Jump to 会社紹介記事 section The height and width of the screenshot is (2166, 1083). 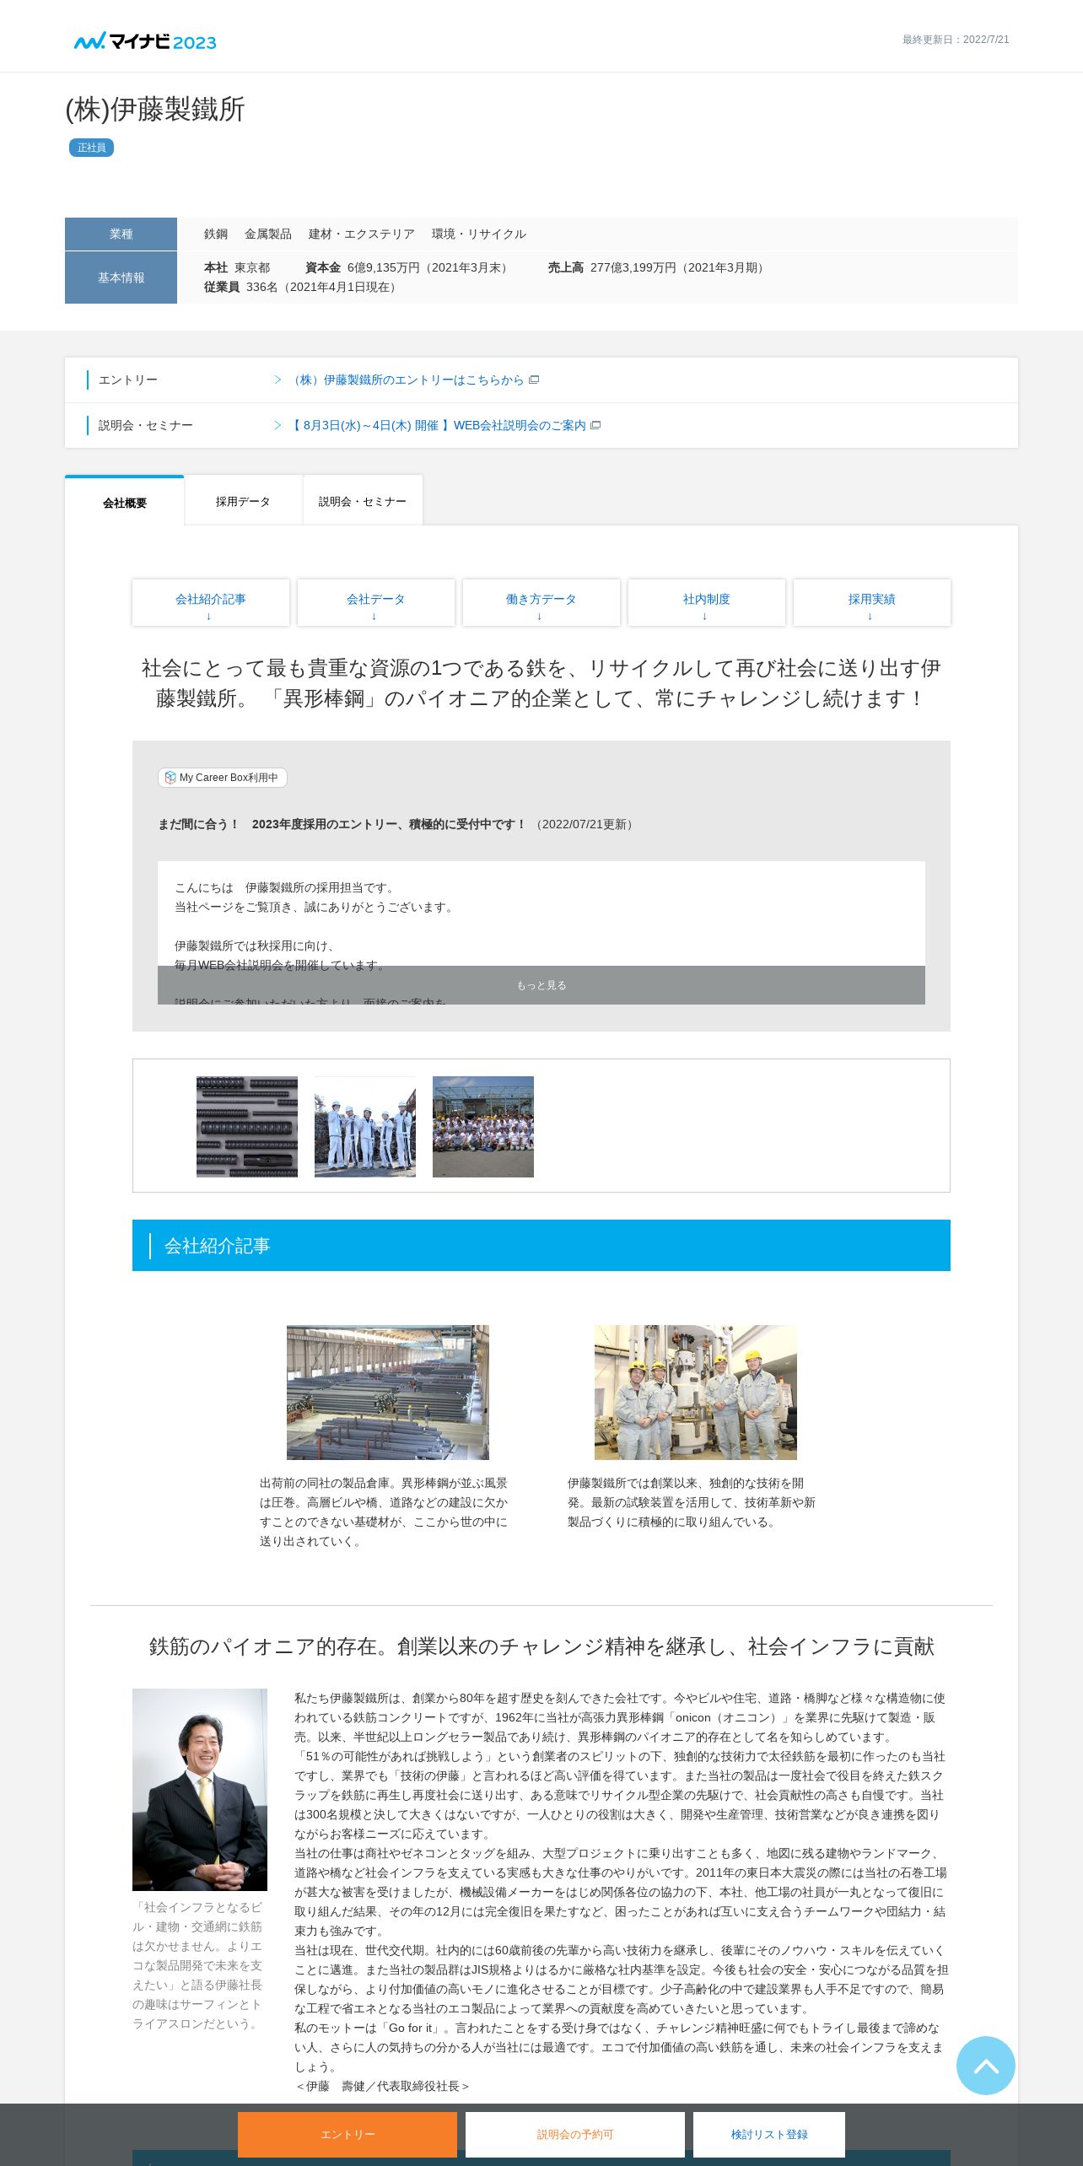(211, 603)
